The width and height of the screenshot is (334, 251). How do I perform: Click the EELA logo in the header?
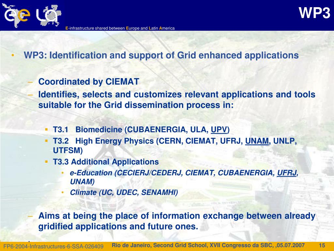32,15
